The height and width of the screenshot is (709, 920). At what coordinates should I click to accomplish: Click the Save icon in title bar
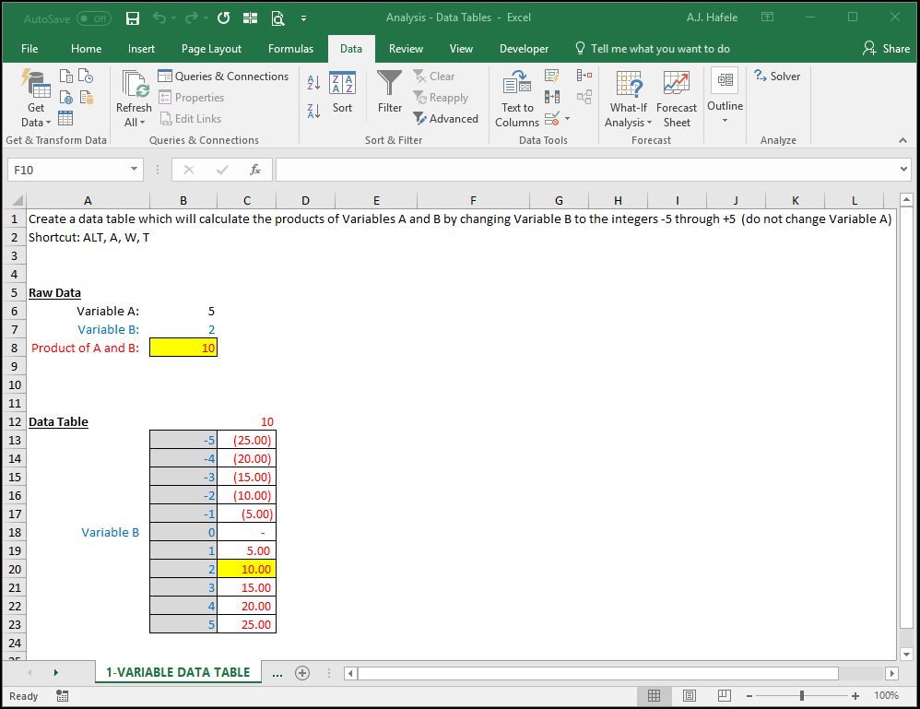pos(133,18)
